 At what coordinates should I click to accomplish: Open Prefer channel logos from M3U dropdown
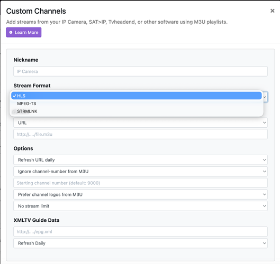[x=140, y=194]
